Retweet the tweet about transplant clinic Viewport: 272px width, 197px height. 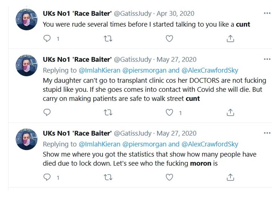point(108,112)
